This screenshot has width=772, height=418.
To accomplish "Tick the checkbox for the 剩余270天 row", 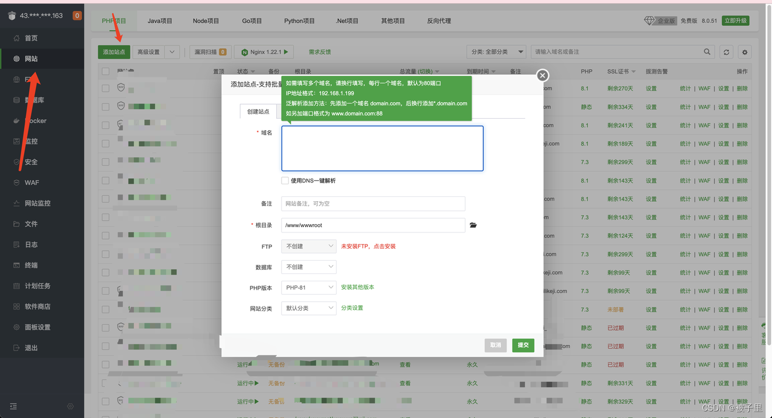I will click(x=106, y=89).
